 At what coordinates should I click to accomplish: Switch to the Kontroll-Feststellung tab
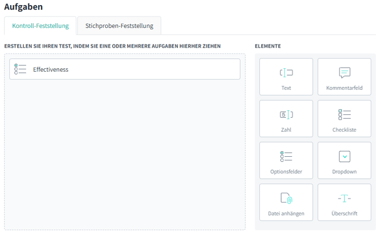(x=40, y=26)
